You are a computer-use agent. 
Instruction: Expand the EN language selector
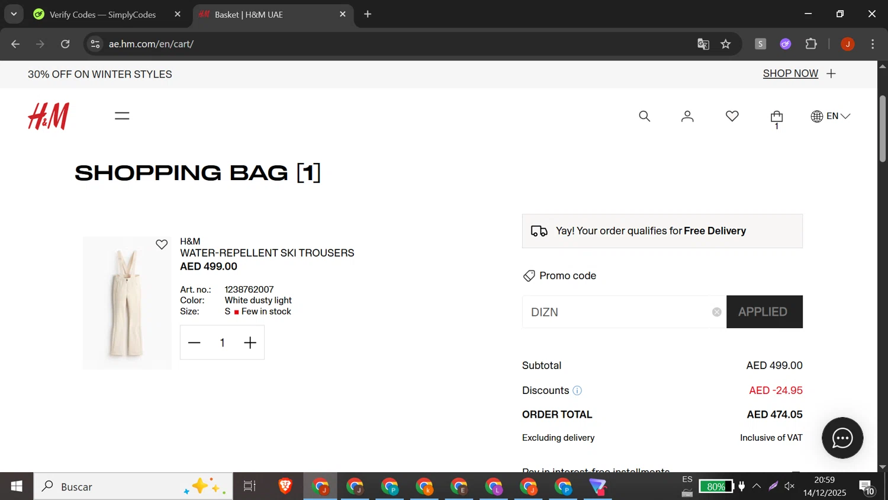[x=830, y=116]
